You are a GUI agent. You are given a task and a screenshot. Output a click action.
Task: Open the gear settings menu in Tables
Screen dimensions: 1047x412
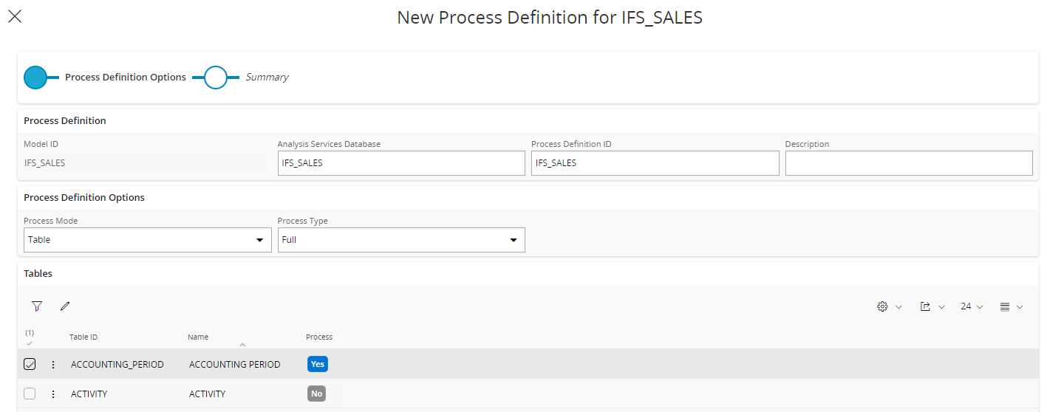tap(888, 306)
